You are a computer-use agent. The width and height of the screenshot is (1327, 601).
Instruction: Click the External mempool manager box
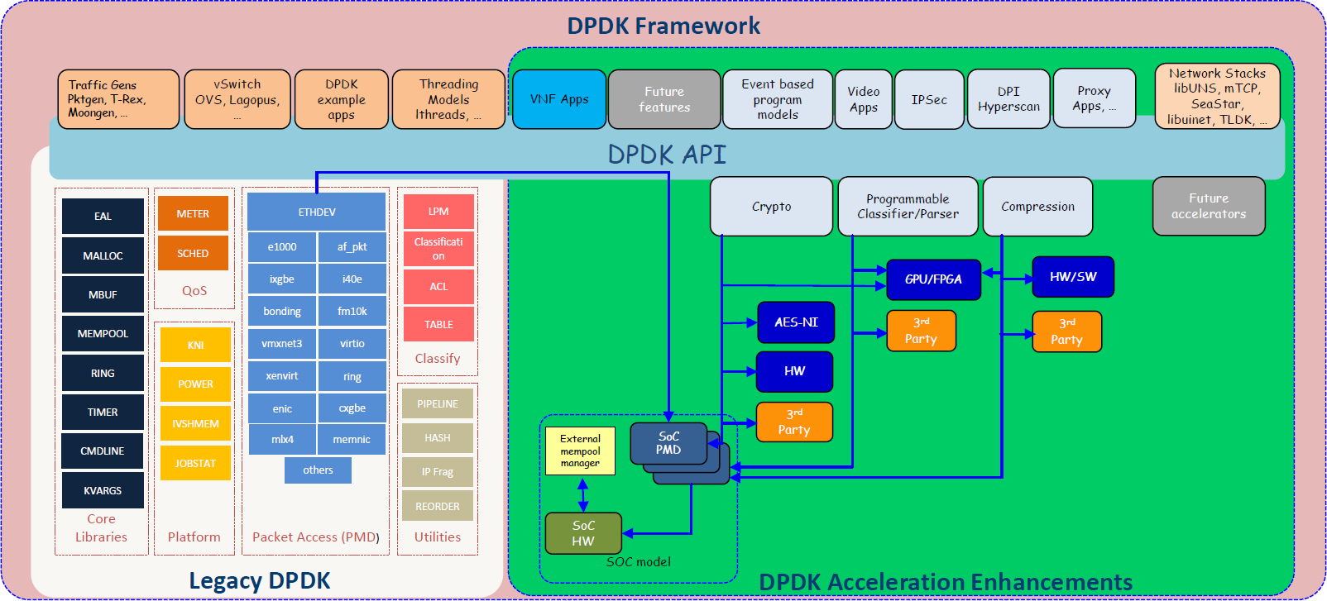point(580,451)
